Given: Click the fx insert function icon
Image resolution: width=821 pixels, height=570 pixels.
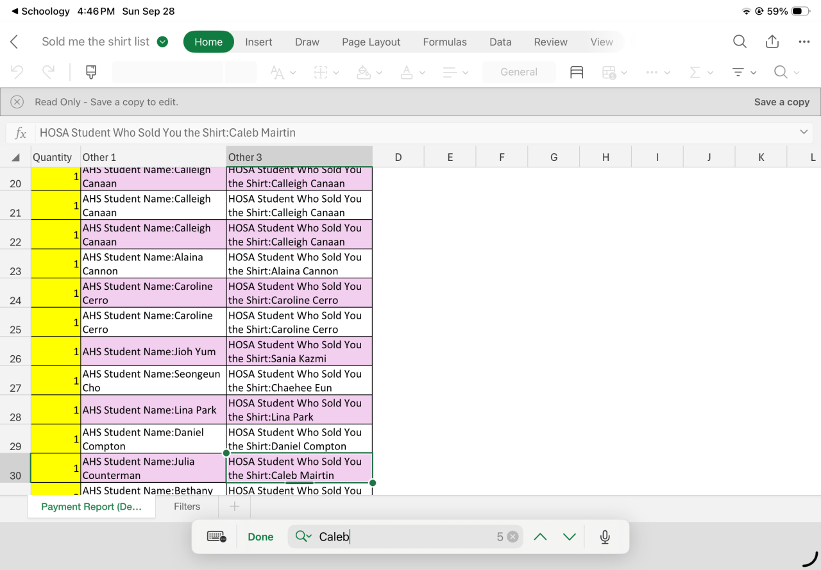Looking at the screenshot, I should (x=21, y=133).
